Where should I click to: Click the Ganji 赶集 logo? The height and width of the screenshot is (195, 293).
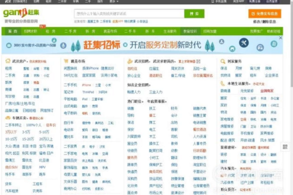click(x=21, y=13)
